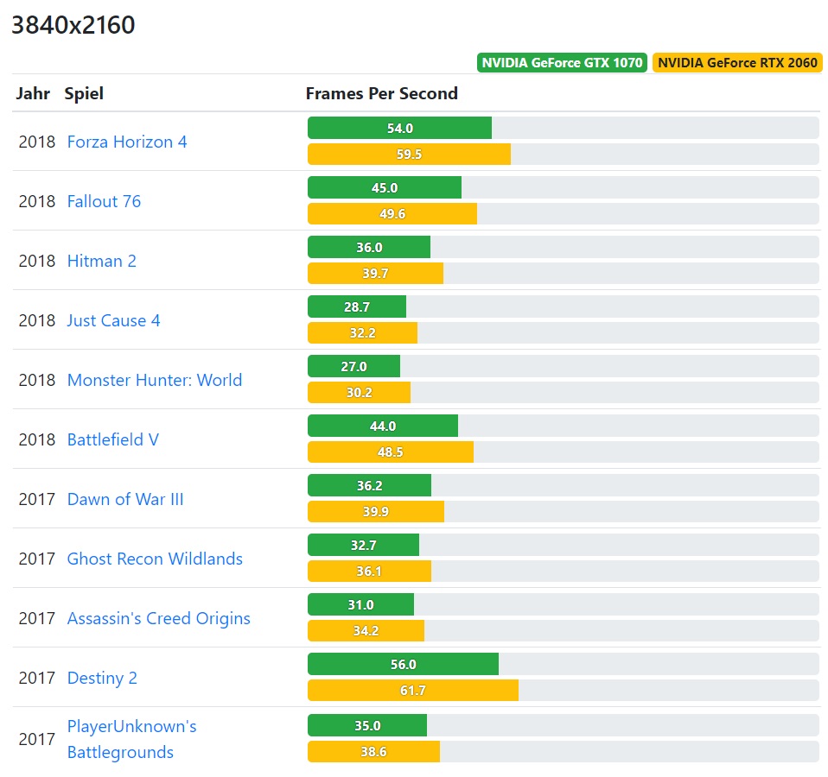
Task: Click the green 36.0 bar for Hitman 2
Action: point(369,248)
